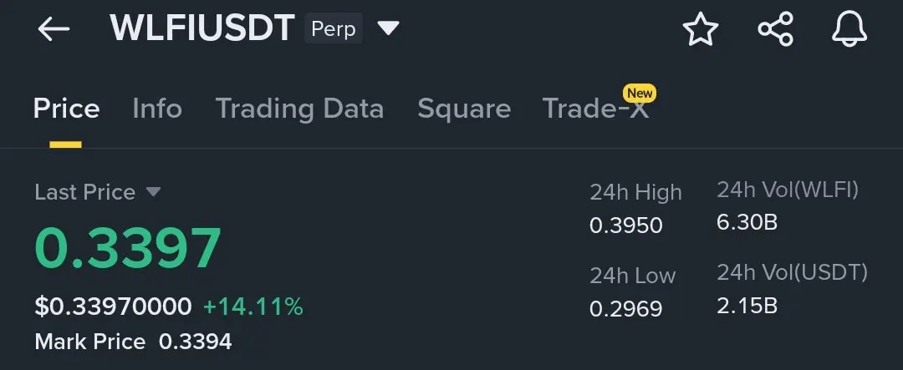Tap the large 0.3397 last price
This screenshot has height=370, width=903.
pos(128,248)
